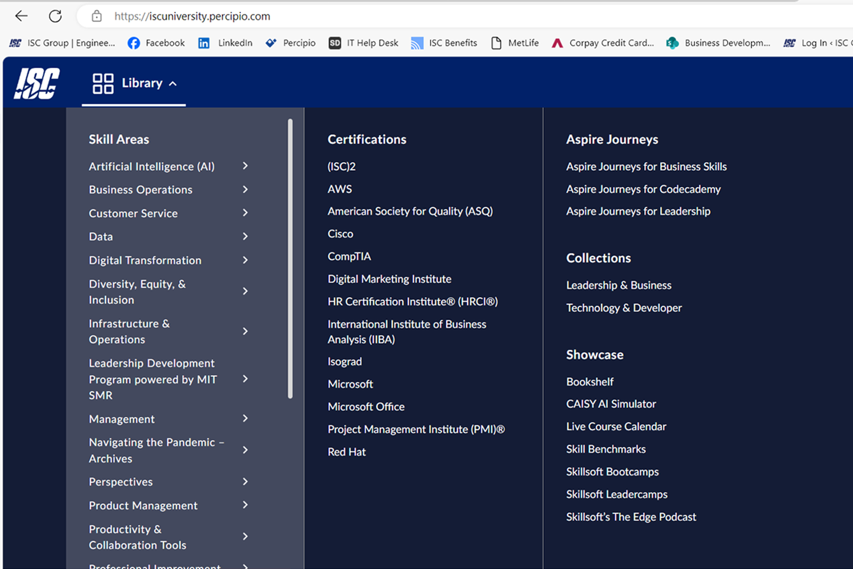Expand Infrastructure & Operations chevron

pos(245,331)
